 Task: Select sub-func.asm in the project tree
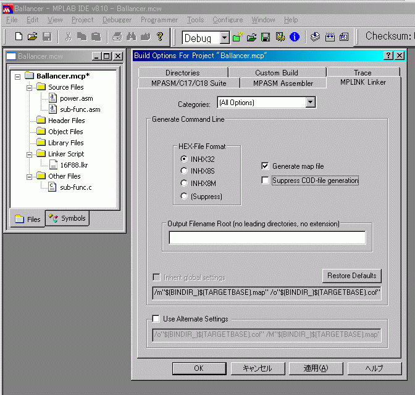pyautogui.click(x=80, y=109)
